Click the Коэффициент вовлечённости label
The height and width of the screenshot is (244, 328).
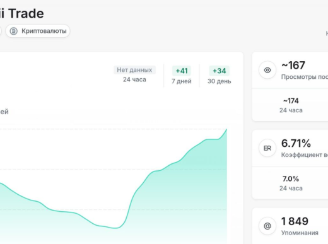(x=305, y=155)
